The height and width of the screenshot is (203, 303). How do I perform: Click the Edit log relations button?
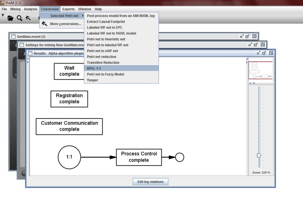click(150, 182)
